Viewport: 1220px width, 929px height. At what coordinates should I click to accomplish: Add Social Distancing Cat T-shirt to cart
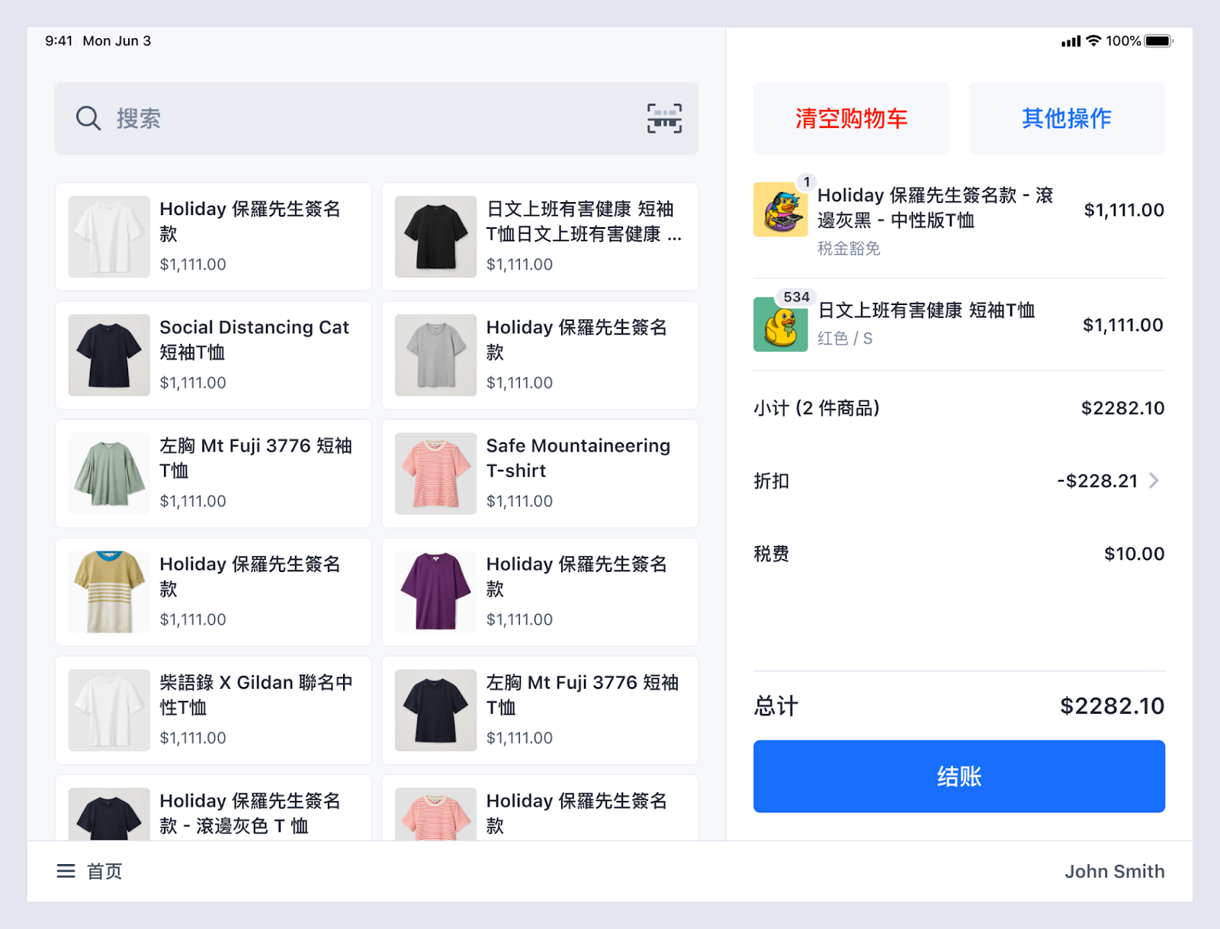click(x=213, y=355)
